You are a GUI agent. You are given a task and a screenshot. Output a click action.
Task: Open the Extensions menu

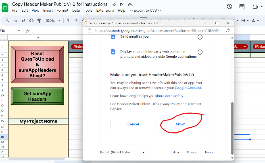tap(105, 11)
